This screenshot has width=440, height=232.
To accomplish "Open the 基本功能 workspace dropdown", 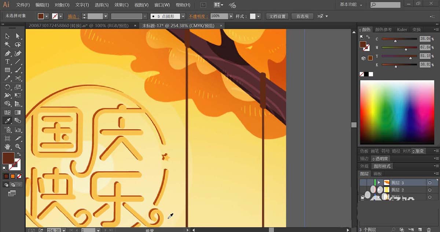I will (351, 5).
